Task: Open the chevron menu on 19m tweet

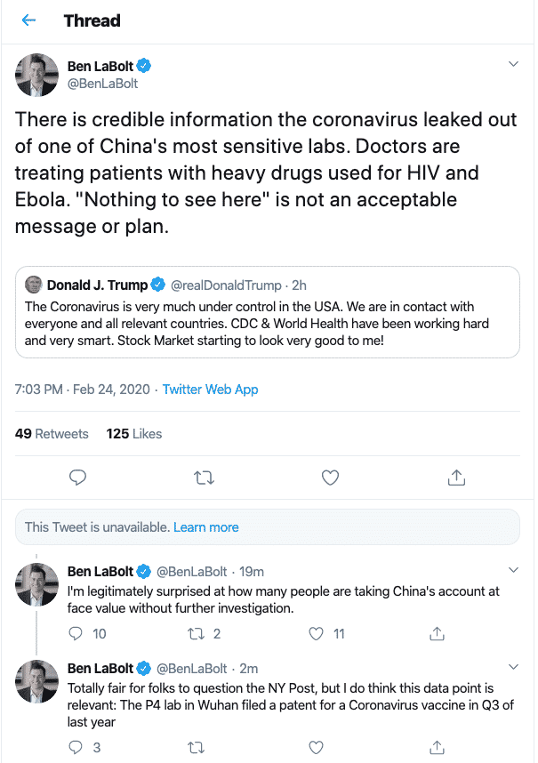Action: pyautogui.click(x=512, y=569)
